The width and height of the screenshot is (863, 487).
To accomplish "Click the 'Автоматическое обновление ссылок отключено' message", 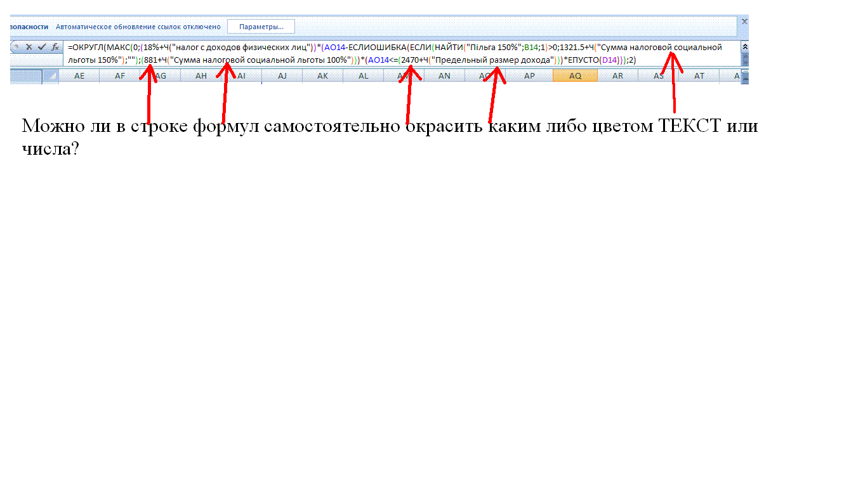I will click(x=138, y=27).
